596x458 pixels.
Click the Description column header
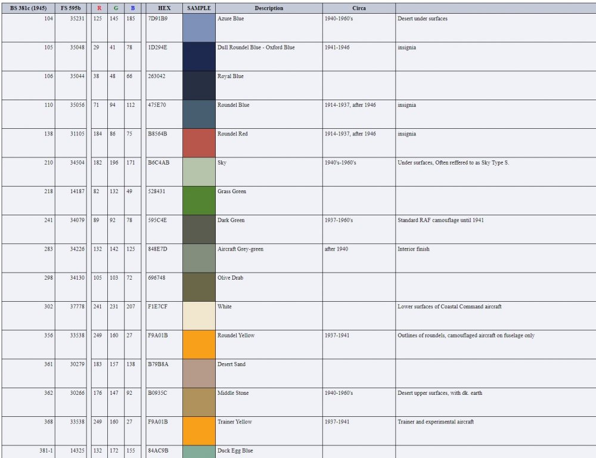[269, 8]
